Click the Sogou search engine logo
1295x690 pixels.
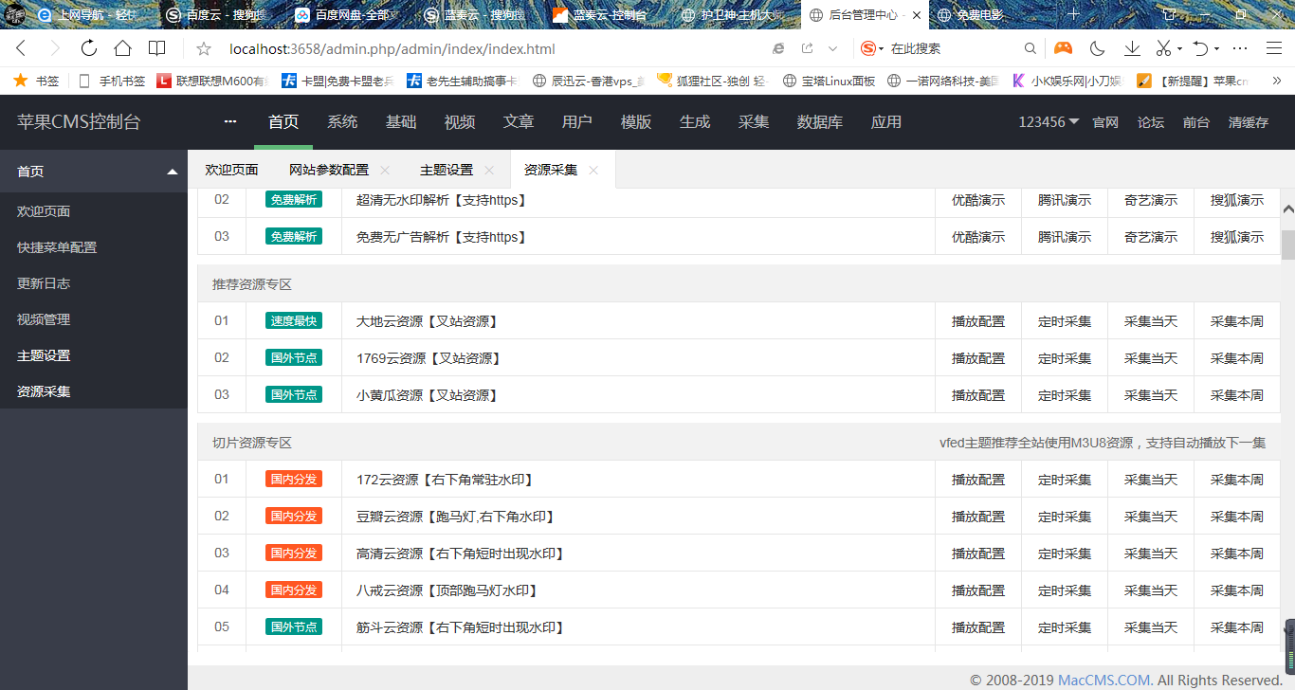pyautogui.click(x=867, y=48)
